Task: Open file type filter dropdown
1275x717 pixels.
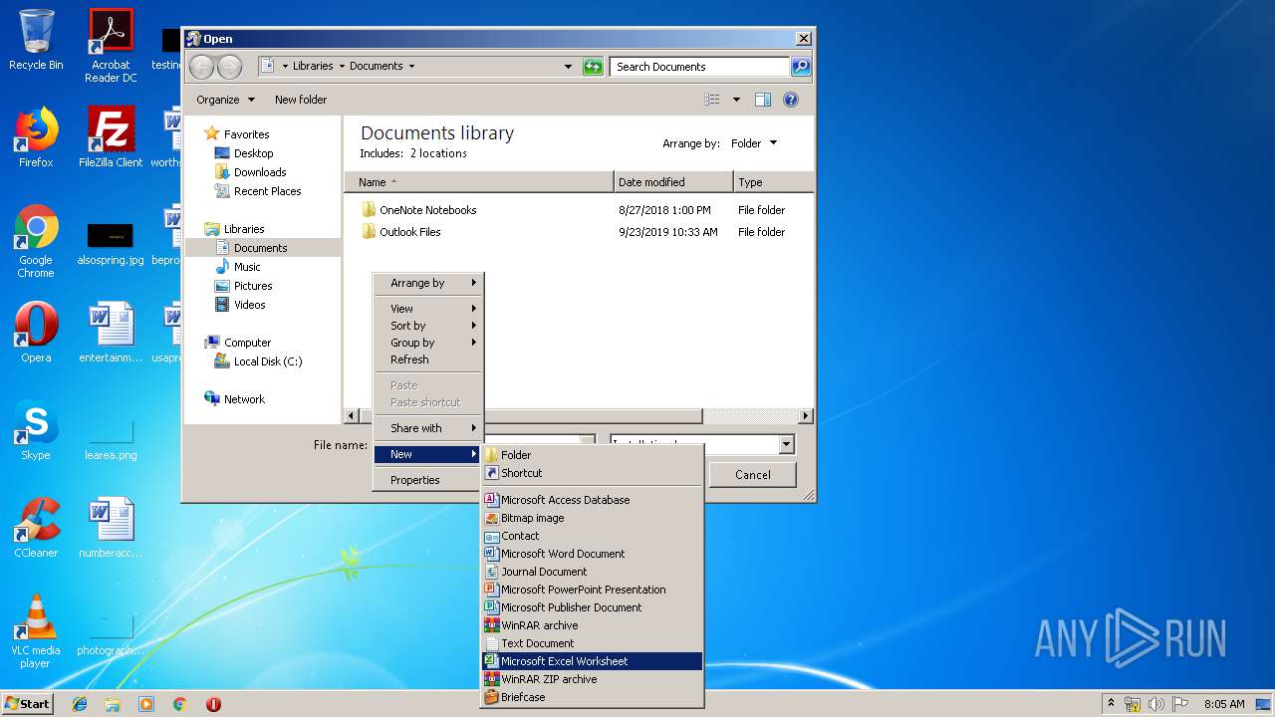Action: point(787,444)
